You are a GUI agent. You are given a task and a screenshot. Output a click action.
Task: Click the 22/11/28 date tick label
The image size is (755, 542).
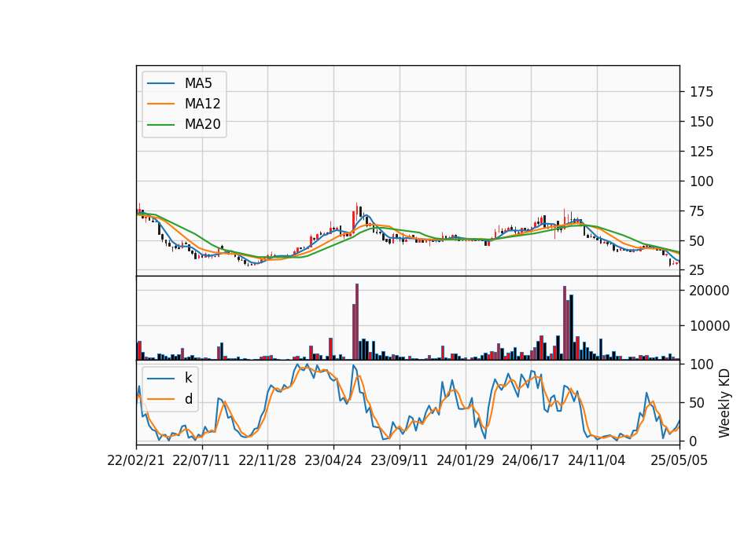pos(267,460)
